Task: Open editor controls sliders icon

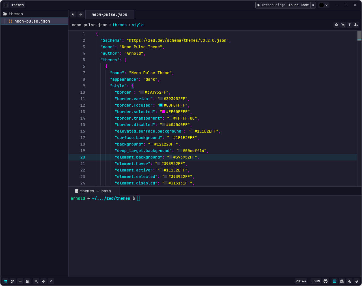Action: 356,25
